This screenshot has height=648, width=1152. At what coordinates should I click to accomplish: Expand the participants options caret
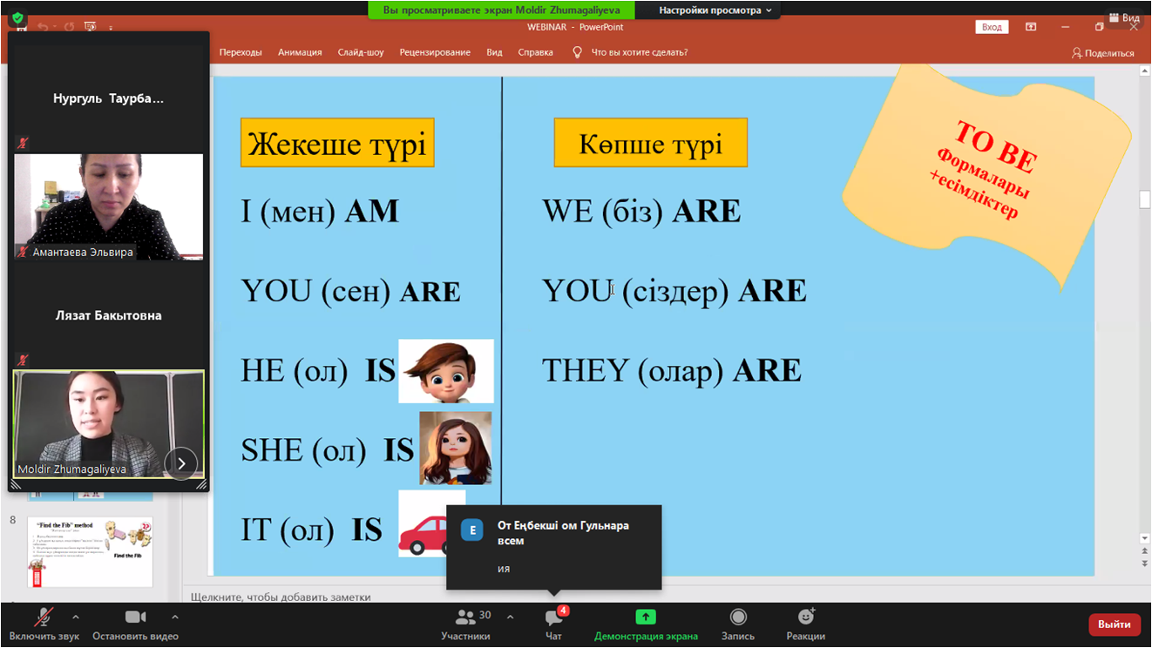(510, 617)
